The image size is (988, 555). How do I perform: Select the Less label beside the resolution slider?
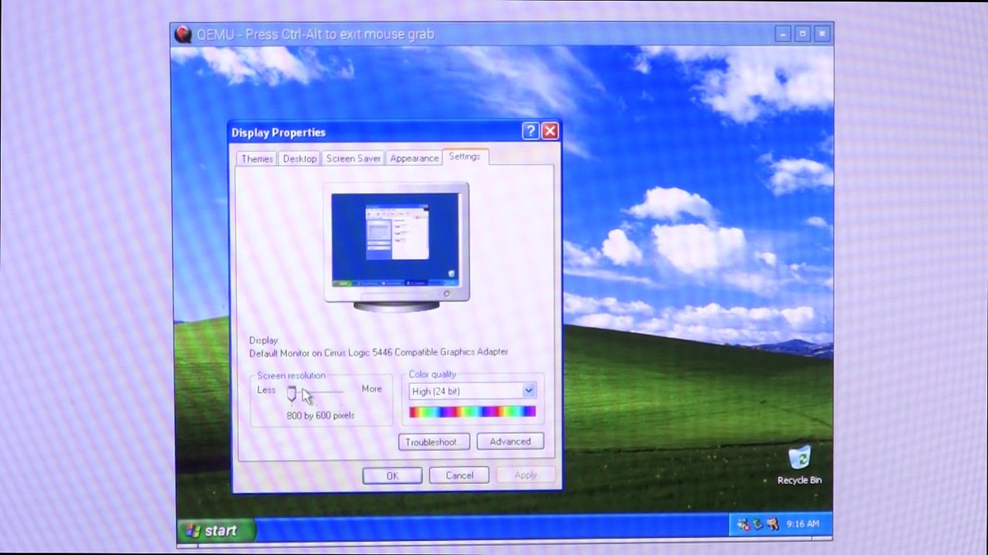point(266,390)
